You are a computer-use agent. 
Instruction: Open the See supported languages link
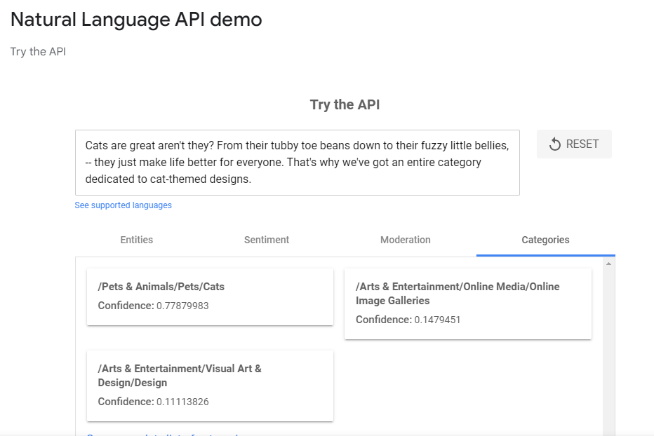[123, 205]
